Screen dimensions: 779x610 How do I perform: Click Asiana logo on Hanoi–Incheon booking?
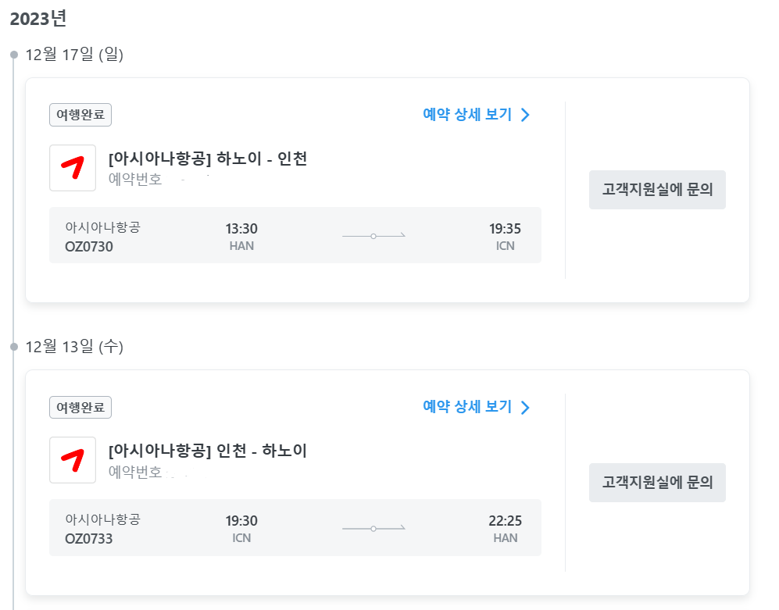point(73,168)
